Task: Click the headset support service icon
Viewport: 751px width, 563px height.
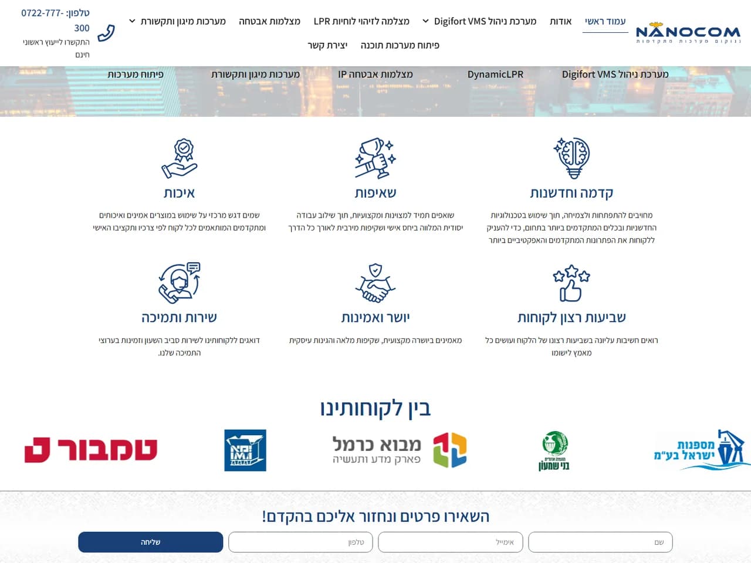Action: point(180,283)
